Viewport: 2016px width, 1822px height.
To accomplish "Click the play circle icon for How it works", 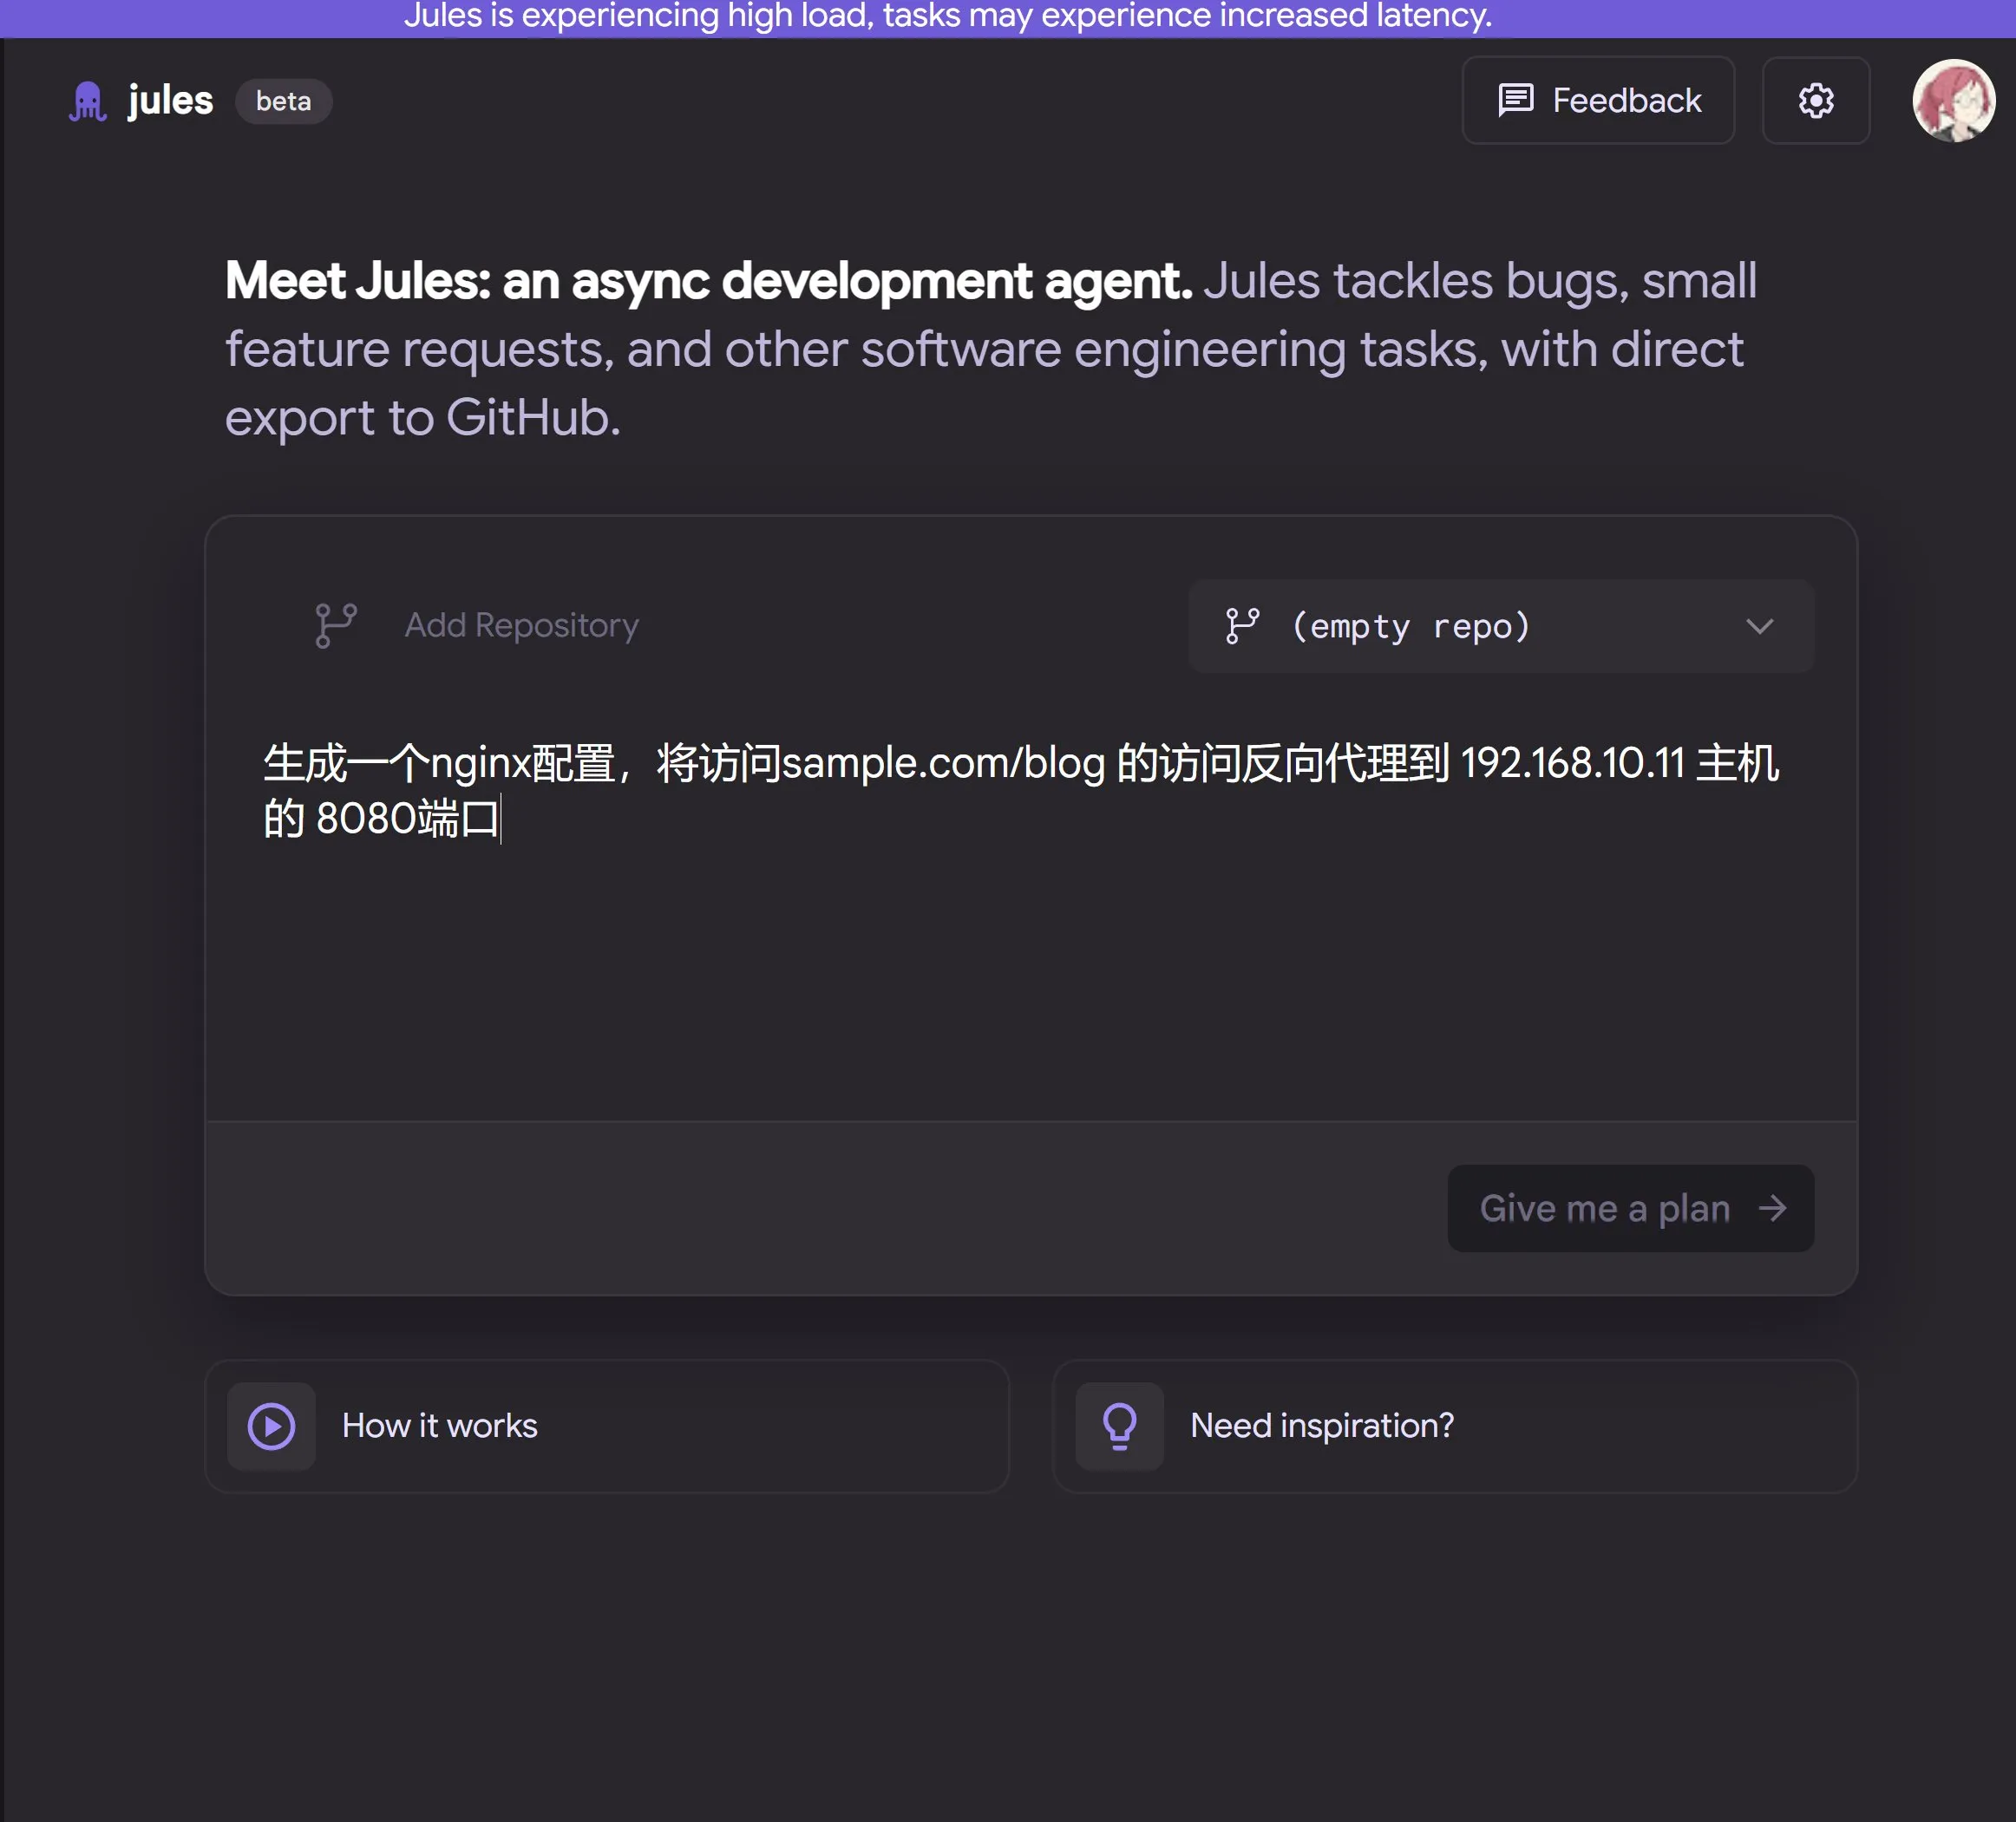I will click(271, 1425).
